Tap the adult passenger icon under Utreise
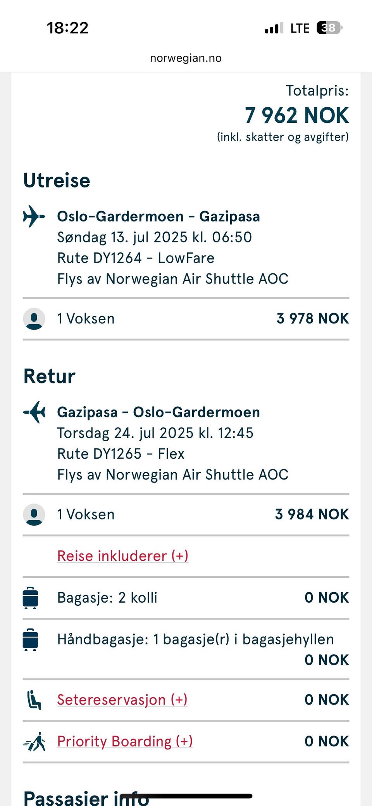 (x=34, y=319)
